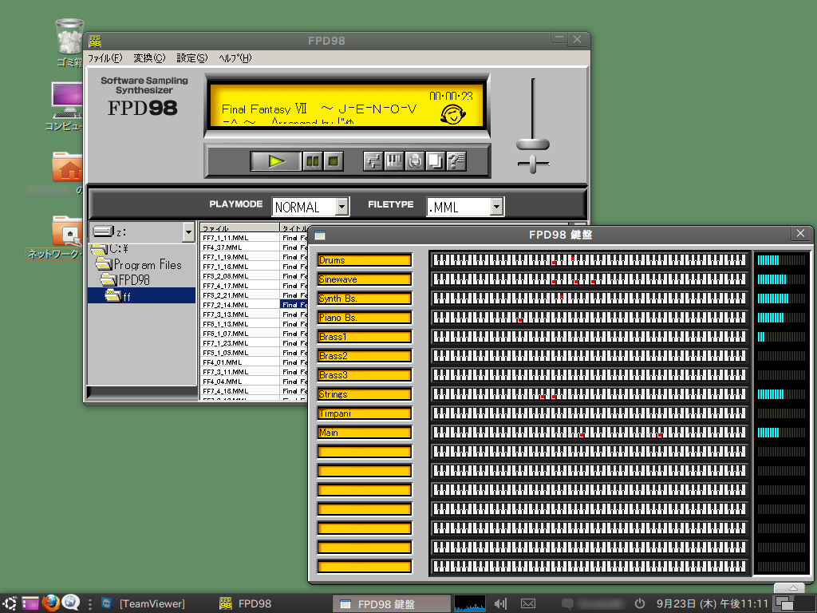Click the Synth Bs. channel label
Viewport: 817px width, 613px height.
click(364, 299)
